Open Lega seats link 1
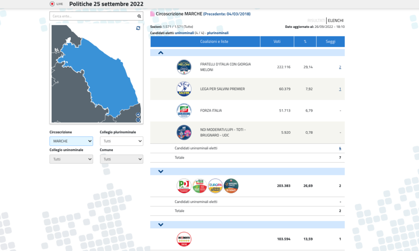419x251 pixels. point(340,89)
